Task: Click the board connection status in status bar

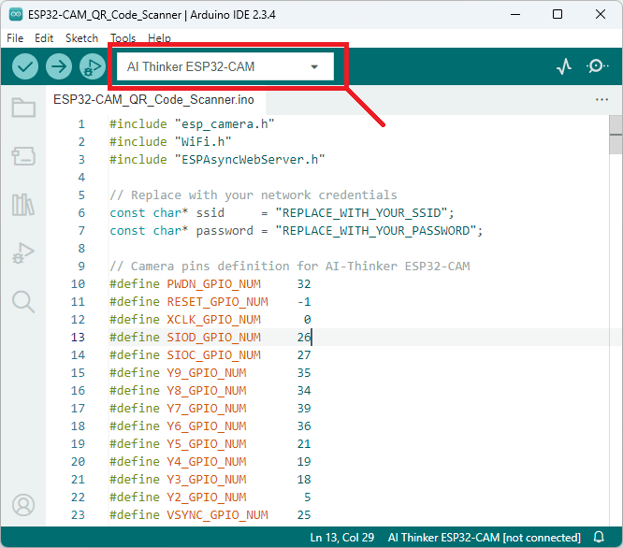Action: pos(484,538)
